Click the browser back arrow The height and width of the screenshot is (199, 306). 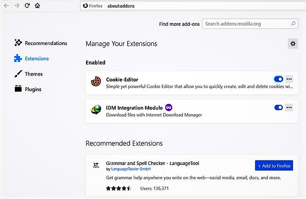[6, 6]
